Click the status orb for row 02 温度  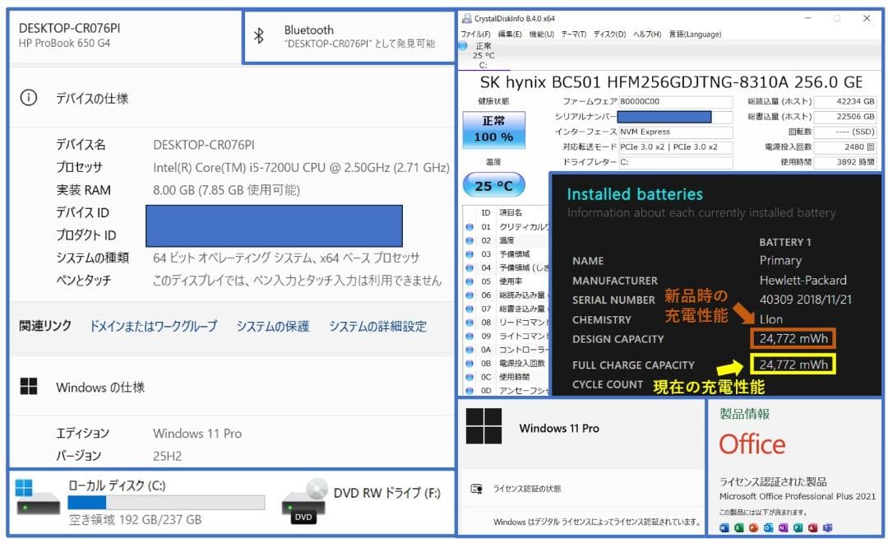point(469,240)
